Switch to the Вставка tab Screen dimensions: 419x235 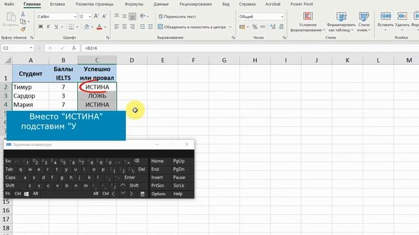(58, 4)
